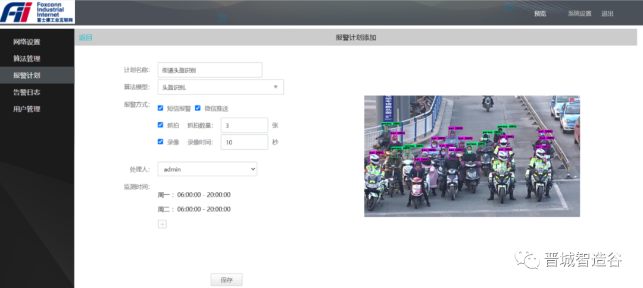The image size is (643, 288).
Task: Enable the 短信报警 checkbox
Action: tap(161, 109)
